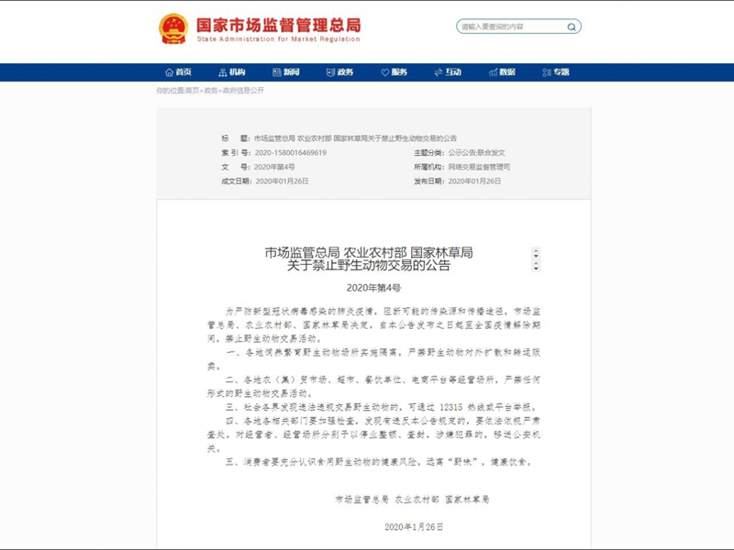This screenshot has height=550, width=734.
Task: Click the 网络交易监督管理司 department value
Action: point(479,167)
